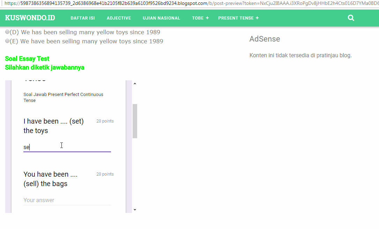Select radio option (E) We have been selling

coord(7,41)
